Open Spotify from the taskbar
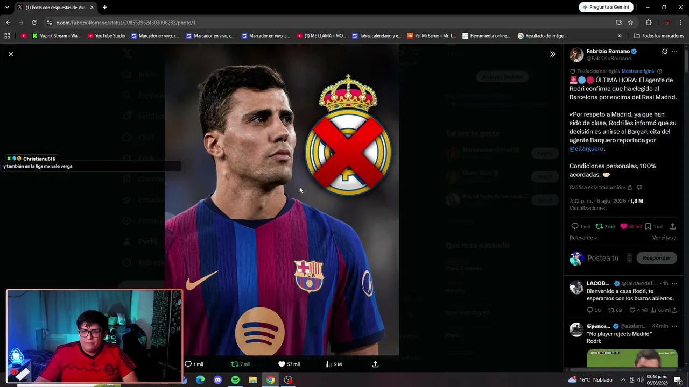This screenshot has height=387, width=689. 235,380
